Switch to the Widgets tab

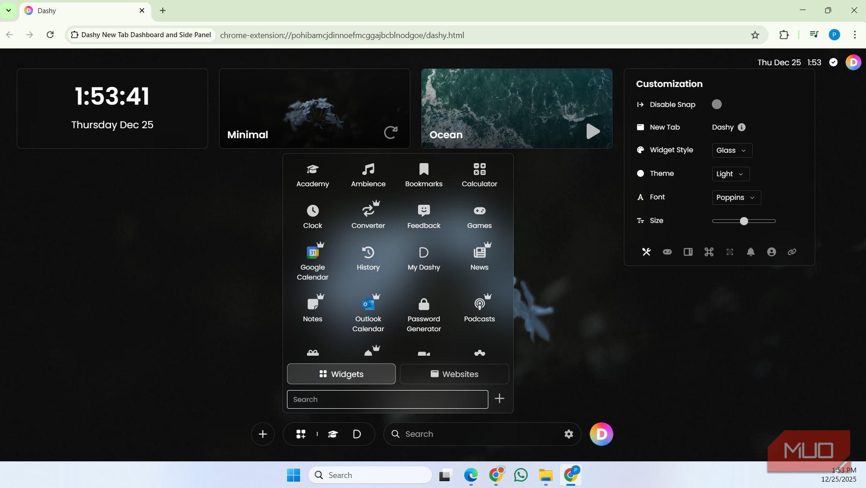click(x=341, y=374)
